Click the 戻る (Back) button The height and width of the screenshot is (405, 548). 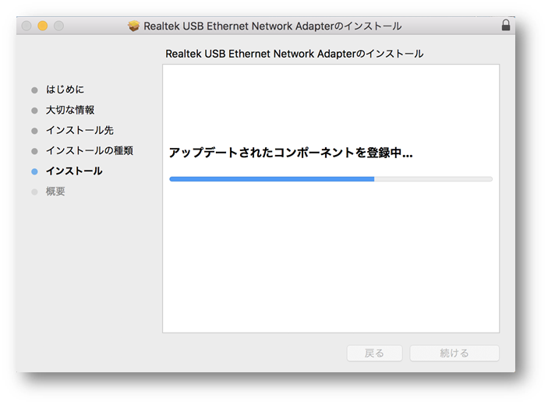[x=374, y=354]
